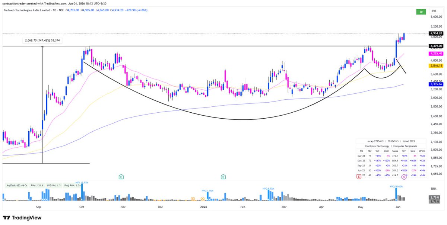Click the 10M volume axis label
Screen dimensions: 447x225
(434, 189)
